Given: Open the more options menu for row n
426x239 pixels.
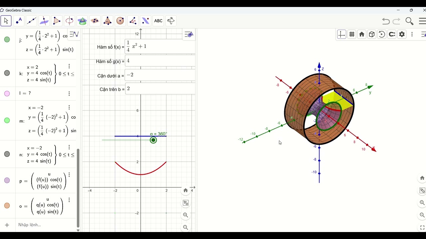Looking at the screenshot, I should click(x=69, y=147).
